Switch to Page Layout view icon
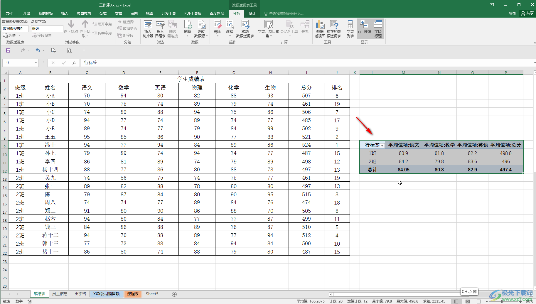Screen dimensions: 536x304 point(468,301)
